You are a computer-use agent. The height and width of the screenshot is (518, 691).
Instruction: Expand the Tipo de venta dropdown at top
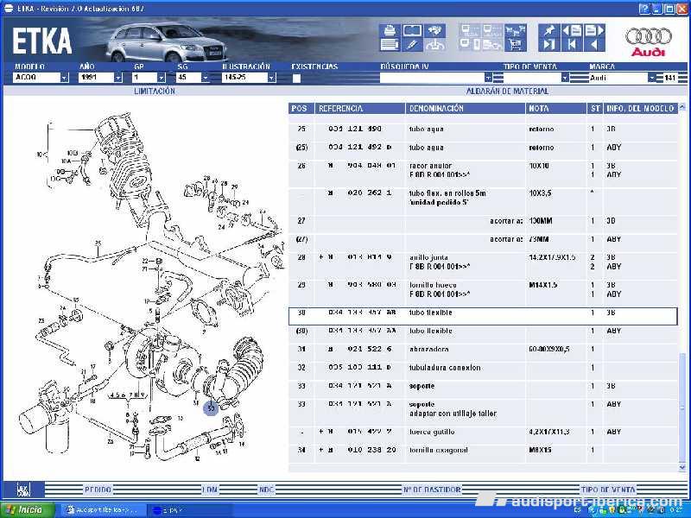565,78
